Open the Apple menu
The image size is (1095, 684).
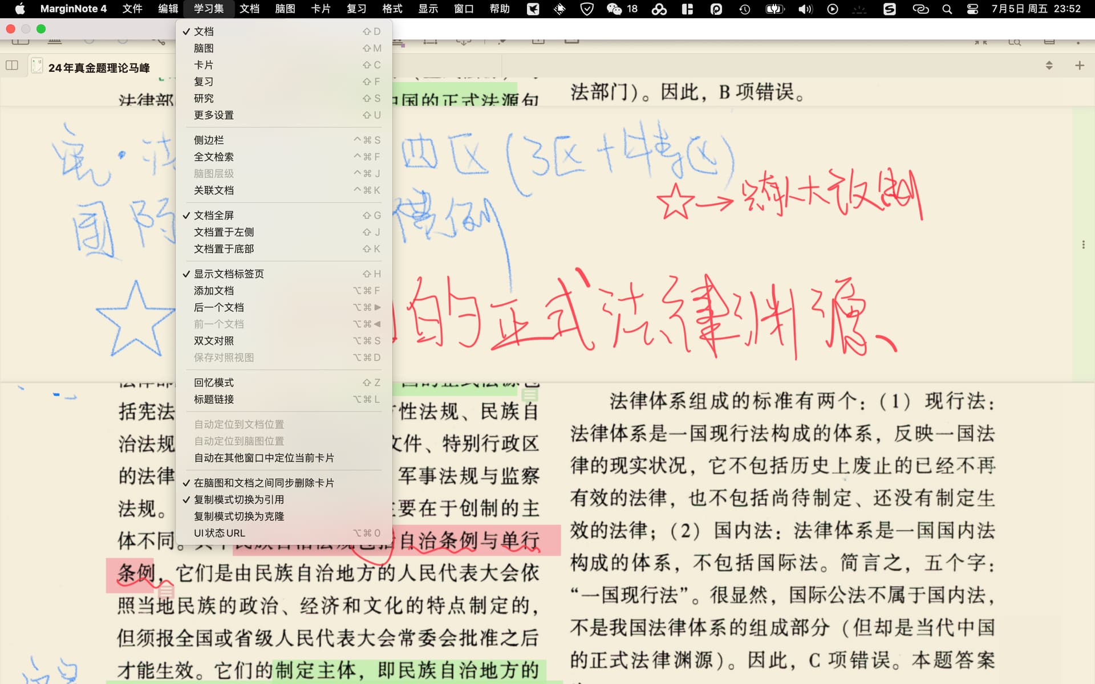[19, 9]
